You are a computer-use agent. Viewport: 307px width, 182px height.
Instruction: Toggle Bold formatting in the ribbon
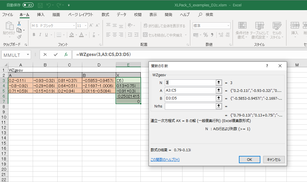(34, 35)
